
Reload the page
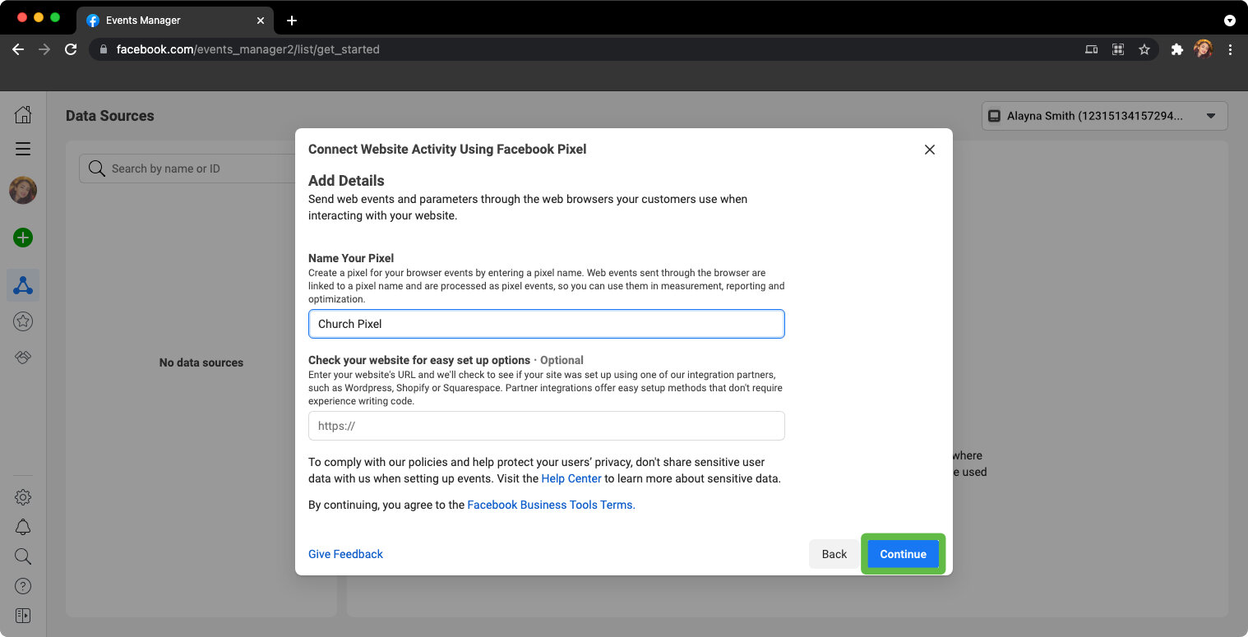click(71, 49)
